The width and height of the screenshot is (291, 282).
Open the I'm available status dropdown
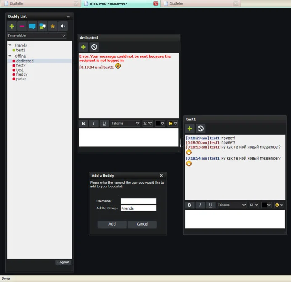tap(37, 35)
